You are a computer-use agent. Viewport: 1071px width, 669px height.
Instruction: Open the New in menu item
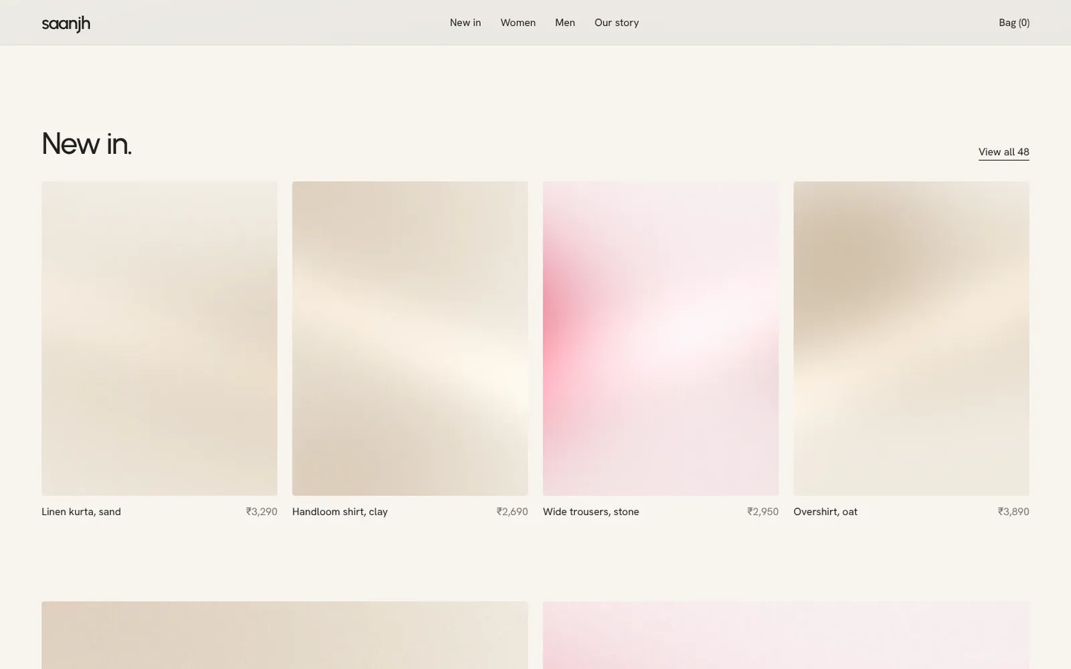[465, 23]
